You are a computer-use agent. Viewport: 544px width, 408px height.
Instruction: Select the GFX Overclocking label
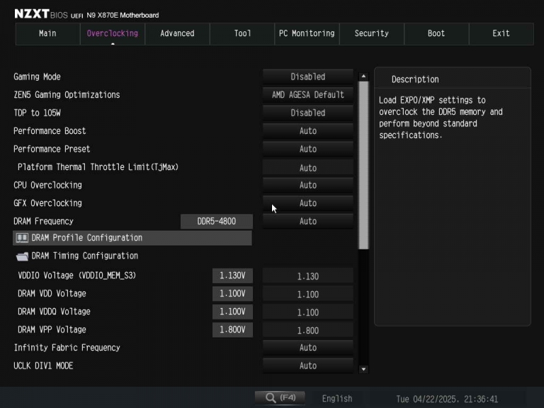[48, 203]
